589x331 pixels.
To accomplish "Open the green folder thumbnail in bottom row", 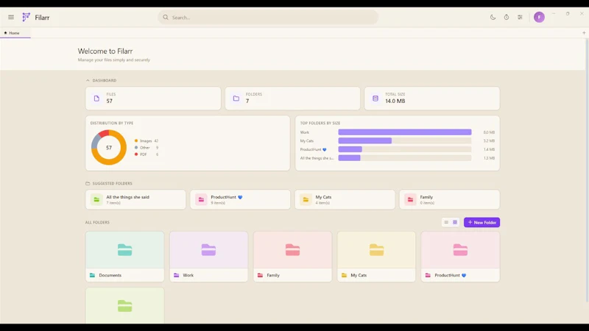I will [124, 306].
